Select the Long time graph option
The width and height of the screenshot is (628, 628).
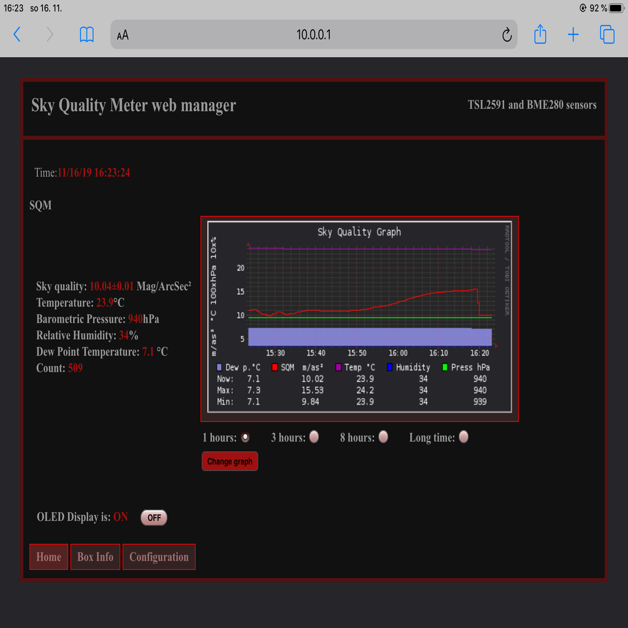(464, 437)
